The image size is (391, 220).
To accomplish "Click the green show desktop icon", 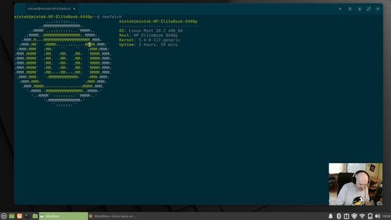I will coord(12,216).
